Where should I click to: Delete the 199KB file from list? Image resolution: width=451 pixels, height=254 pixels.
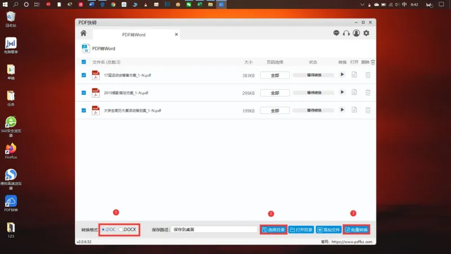point(368,110)
